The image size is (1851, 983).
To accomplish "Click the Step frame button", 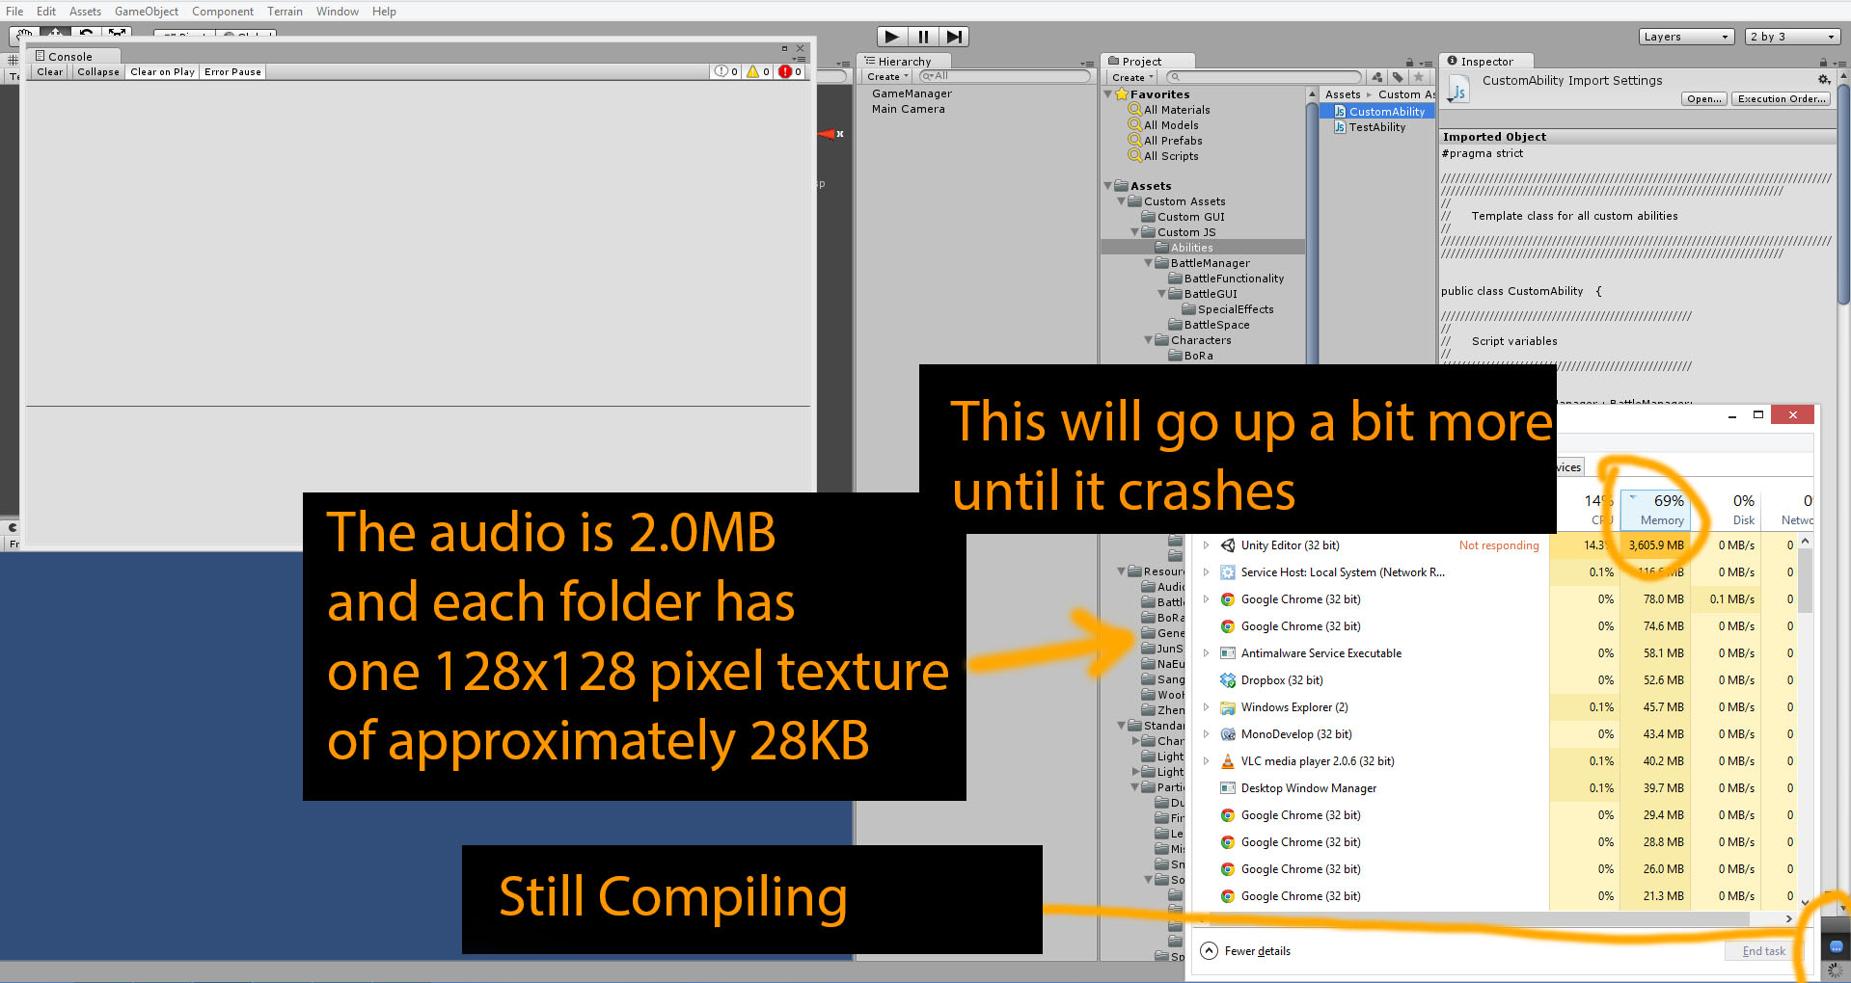I will point(954,37).
